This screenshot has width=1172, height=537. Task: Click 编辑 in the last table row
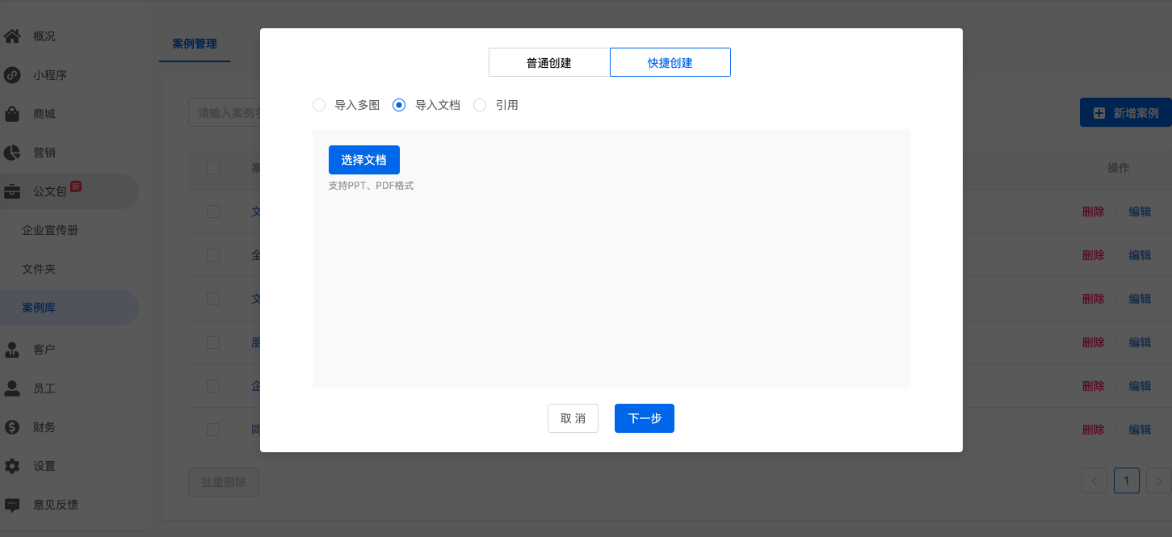(x=1140, y=430)
